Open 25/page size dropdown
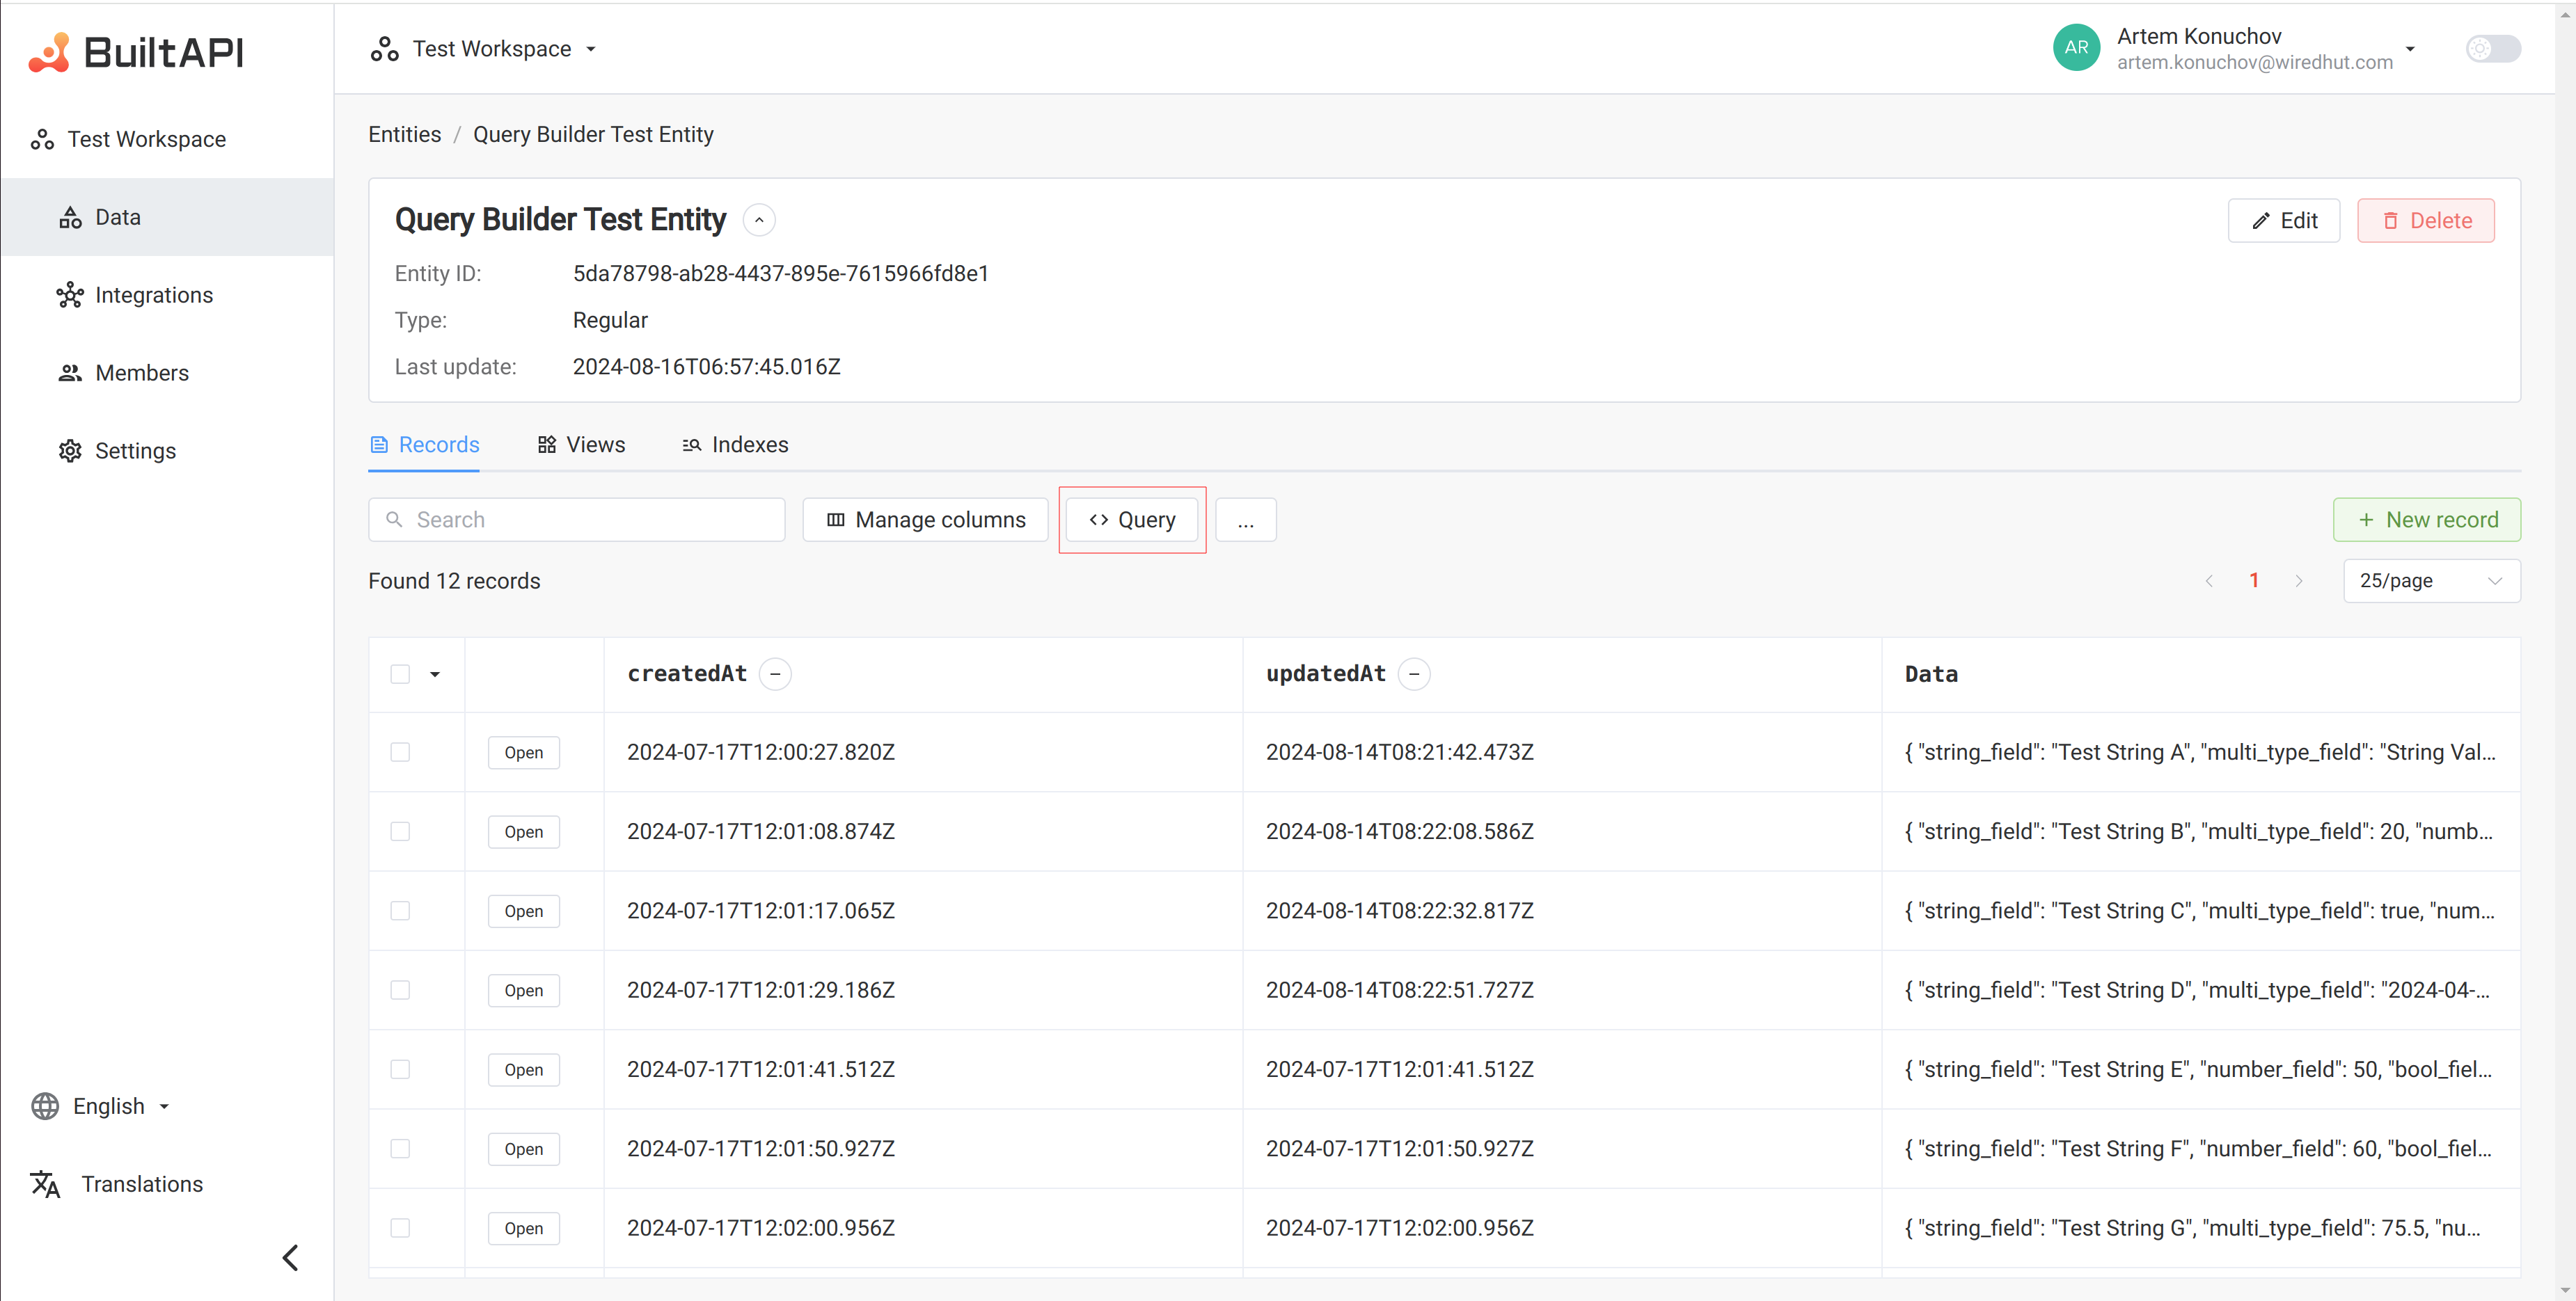This screenshot has height=1301, width=2576. 2431,580
